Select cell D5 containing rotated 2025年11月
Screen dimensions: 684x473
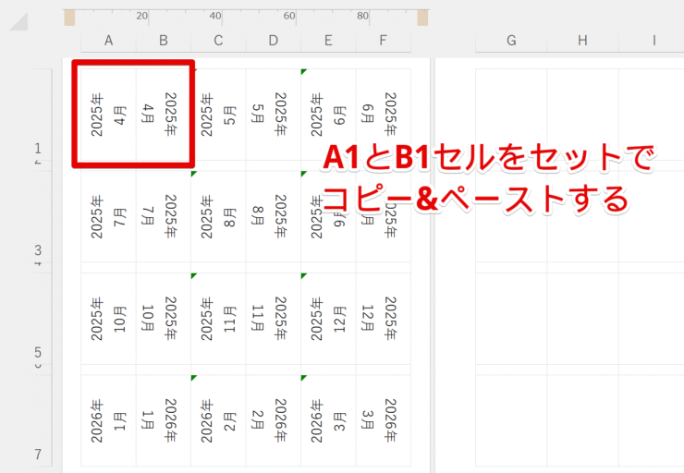point(274,318)
